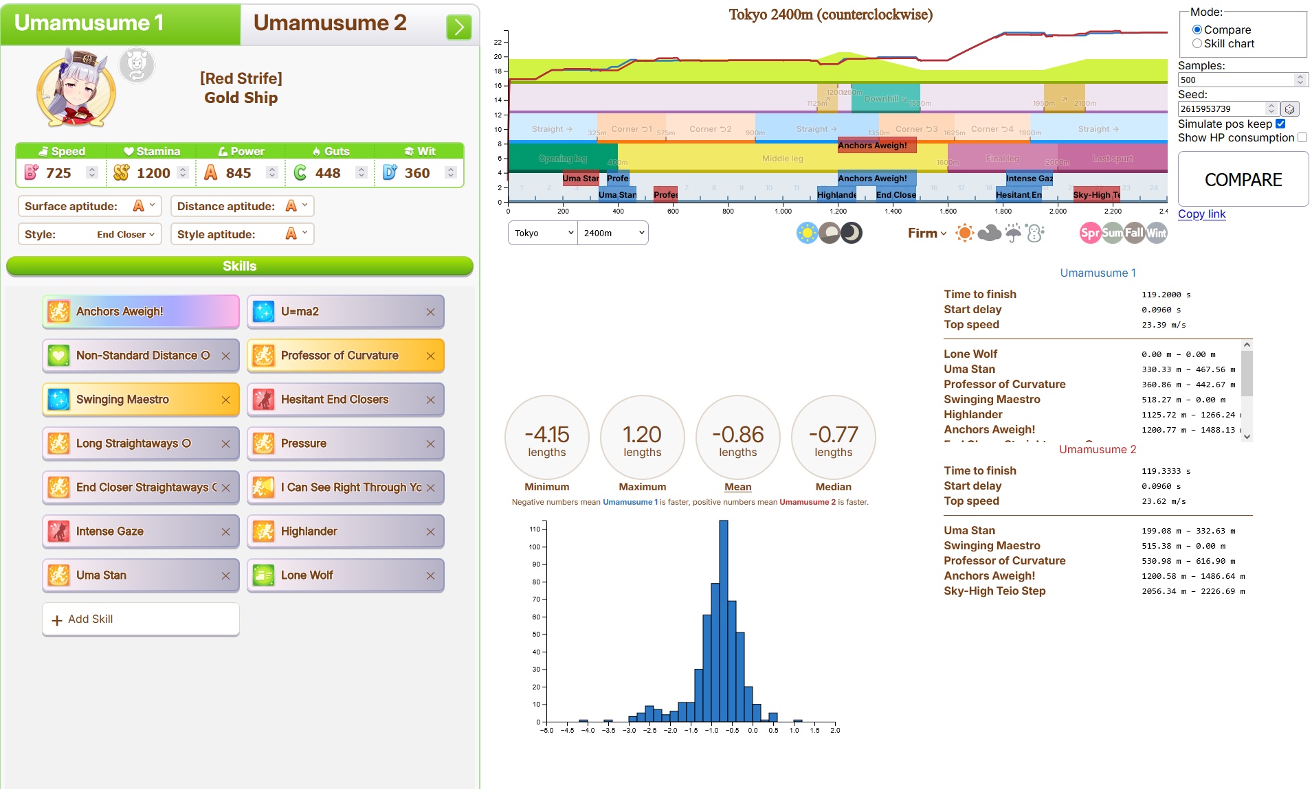Open Tokyo racetrack dropdown
Viewport: 1312px width, 789px height.
click(x=543, y=233)
